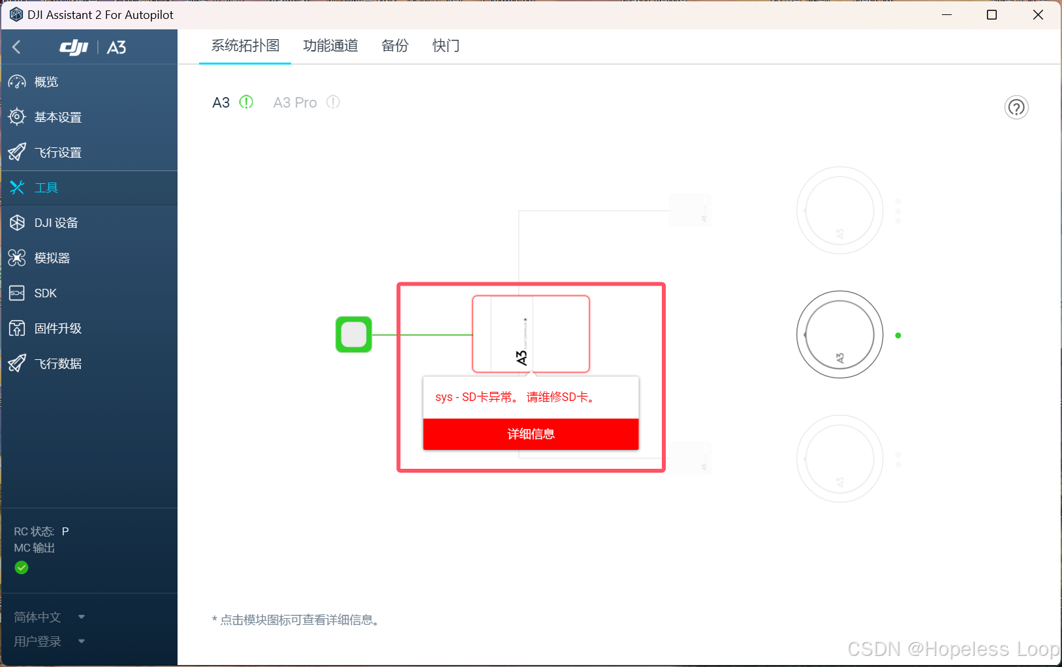Open the SDK icon in sidebar

click(x=17, y=293)
